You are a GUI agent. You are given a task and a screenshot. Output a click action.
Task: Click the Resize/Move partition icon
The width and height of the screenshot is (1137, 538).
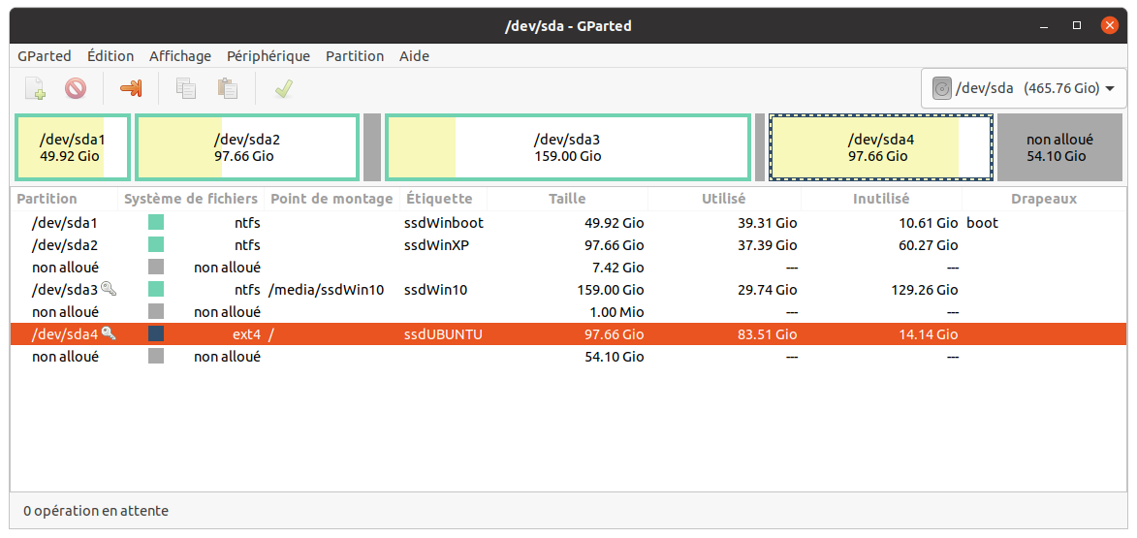point(131,89)
